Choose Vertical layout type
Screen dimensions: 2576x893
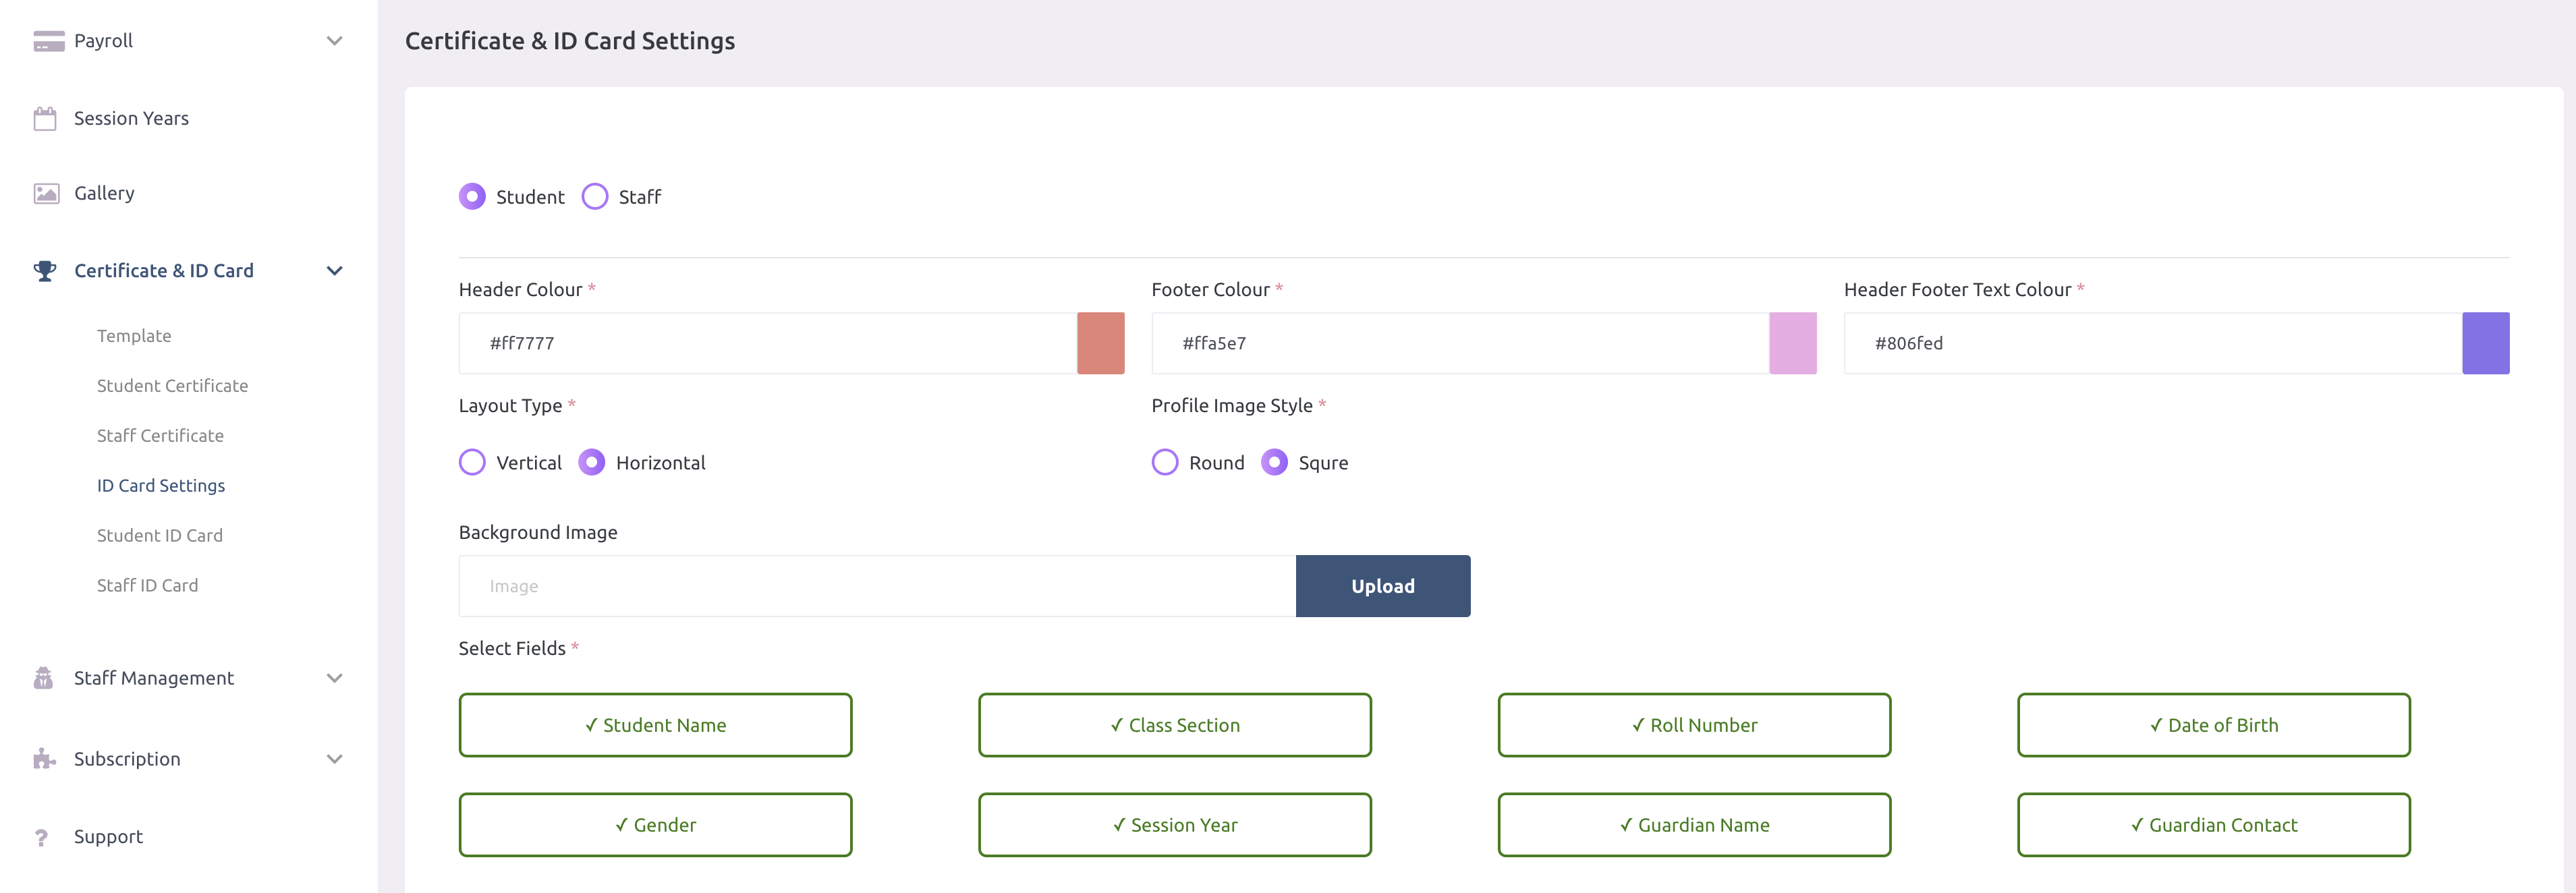472,462
